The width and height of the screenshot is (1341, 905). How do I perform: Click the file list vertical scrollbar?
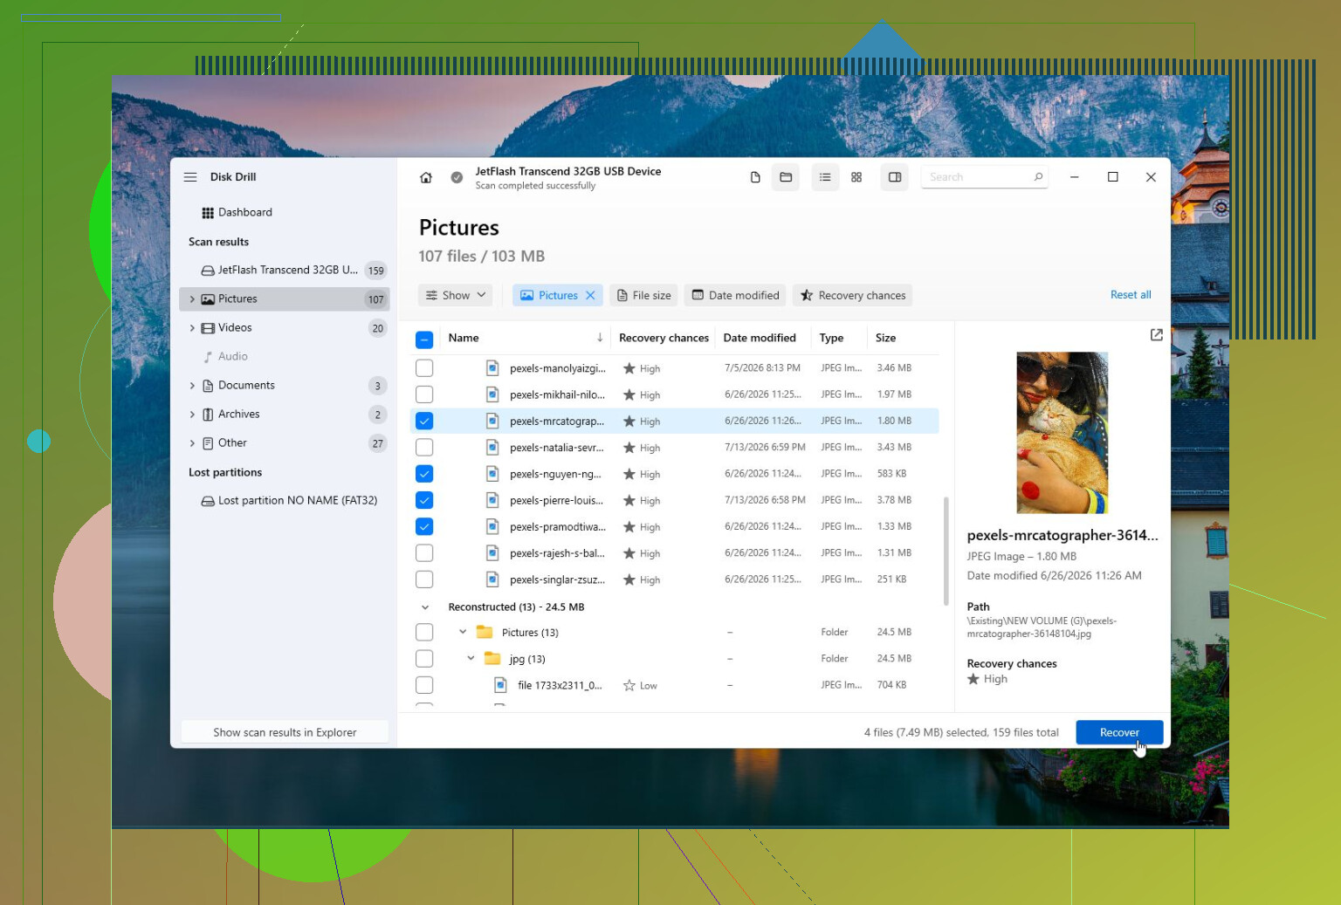946,551
